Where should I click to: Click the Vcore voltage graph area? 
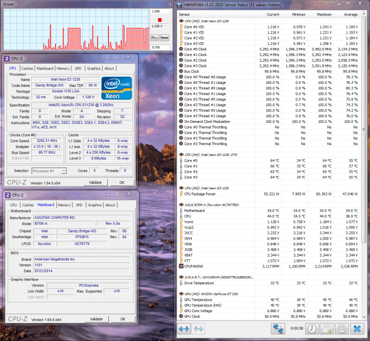coord(76,29)
